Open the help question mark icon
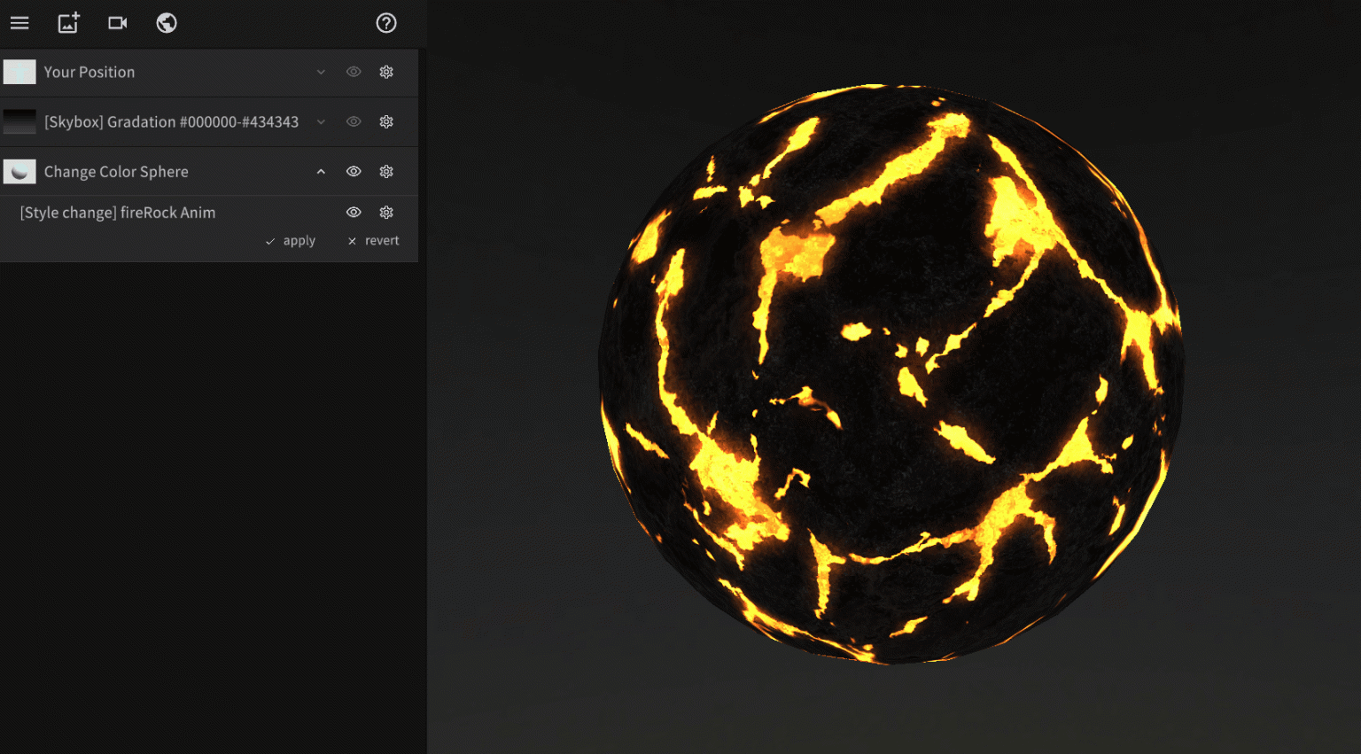The image size is (1361, 754). (x=386, y=23)
